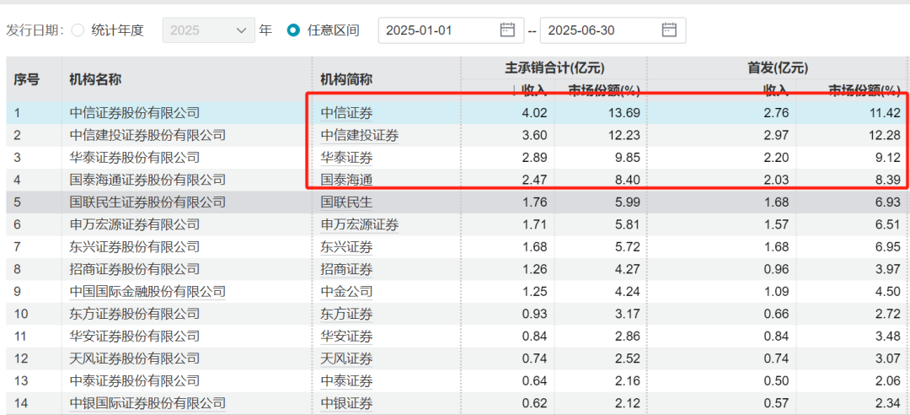Open calendar for end date 2025-06-30
The height and width of the screenshot is (415, 910).
(669, 30)
